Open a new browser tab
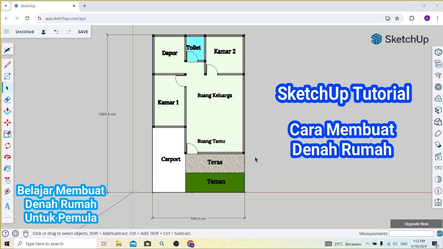Screen dimensions: 443x249 tap(84, 6)
